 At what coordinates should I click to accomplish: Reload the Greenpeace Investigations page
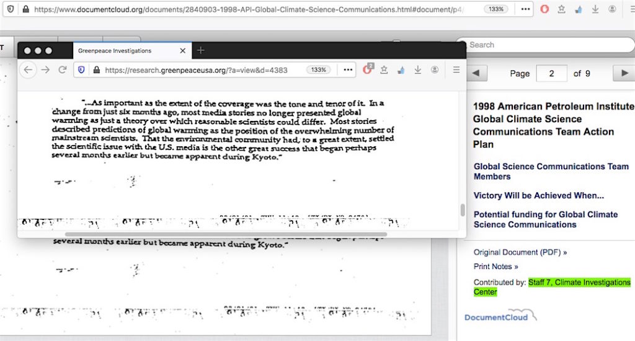[62, 70]
